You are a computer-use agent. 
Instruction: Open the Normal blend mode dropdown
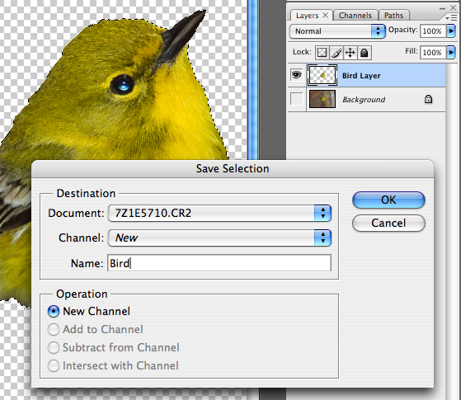pos(337,31)
